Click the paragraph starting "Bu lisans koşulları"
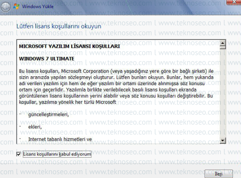The width and height of the screenshot is (241, 178). pos(116,86)
